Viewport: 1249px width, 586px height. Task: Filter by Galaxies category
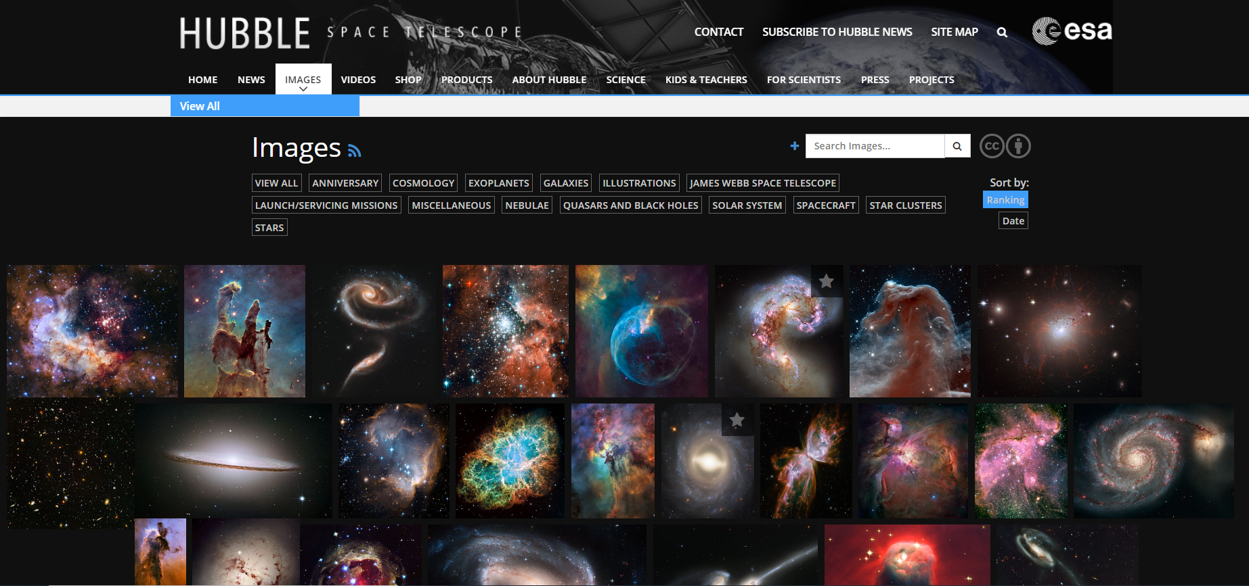click(566, 183)
